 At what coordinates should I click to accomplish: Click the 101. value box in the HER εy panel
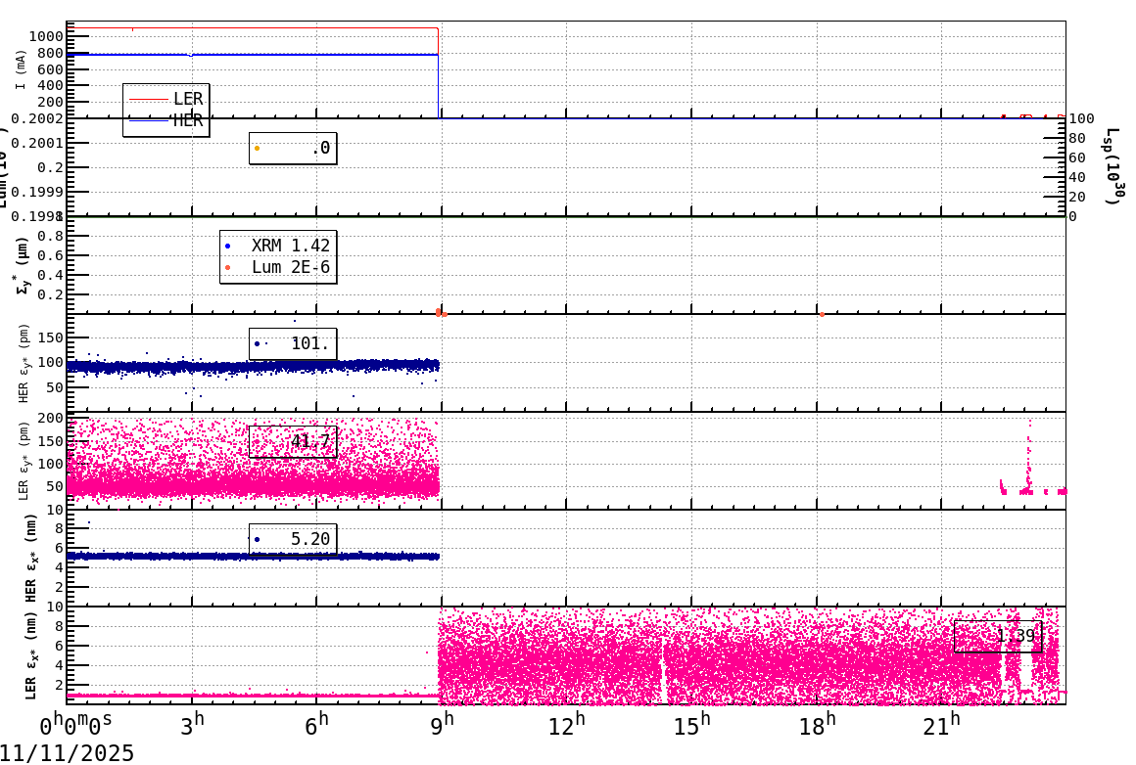[x=293, y=343]
